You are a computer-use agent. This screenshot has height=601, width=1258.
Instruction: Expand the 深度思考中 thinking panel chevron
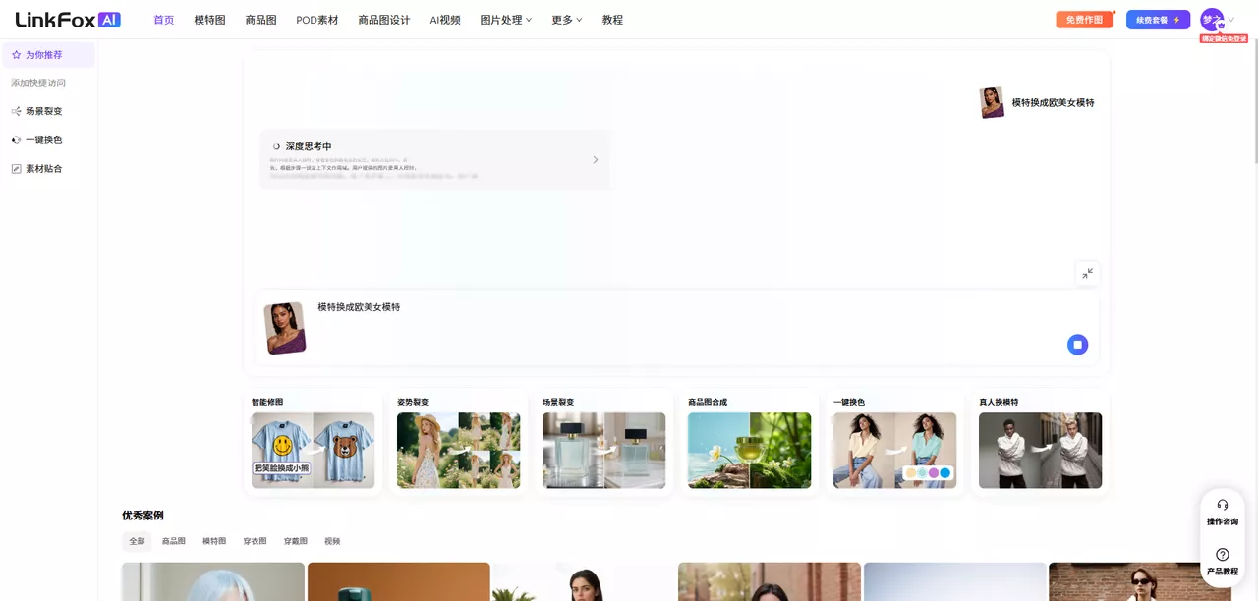pos(595,159)
